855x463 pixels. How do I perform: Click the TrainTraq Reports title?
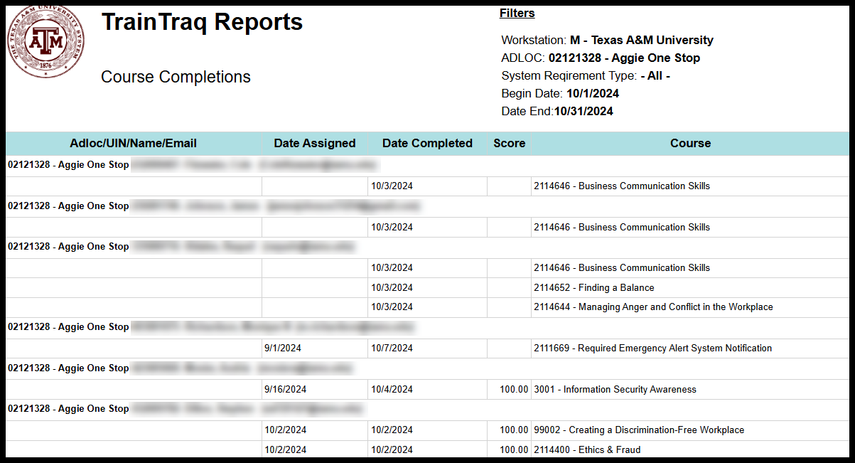(202, 23)
